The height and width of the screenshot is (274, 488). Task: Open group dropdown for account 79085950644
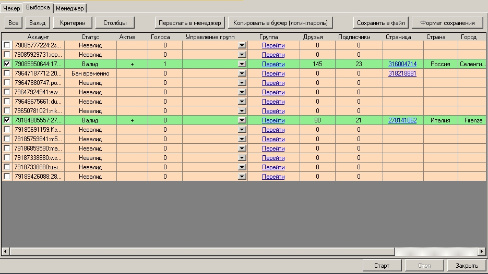(x=242, y=64)
